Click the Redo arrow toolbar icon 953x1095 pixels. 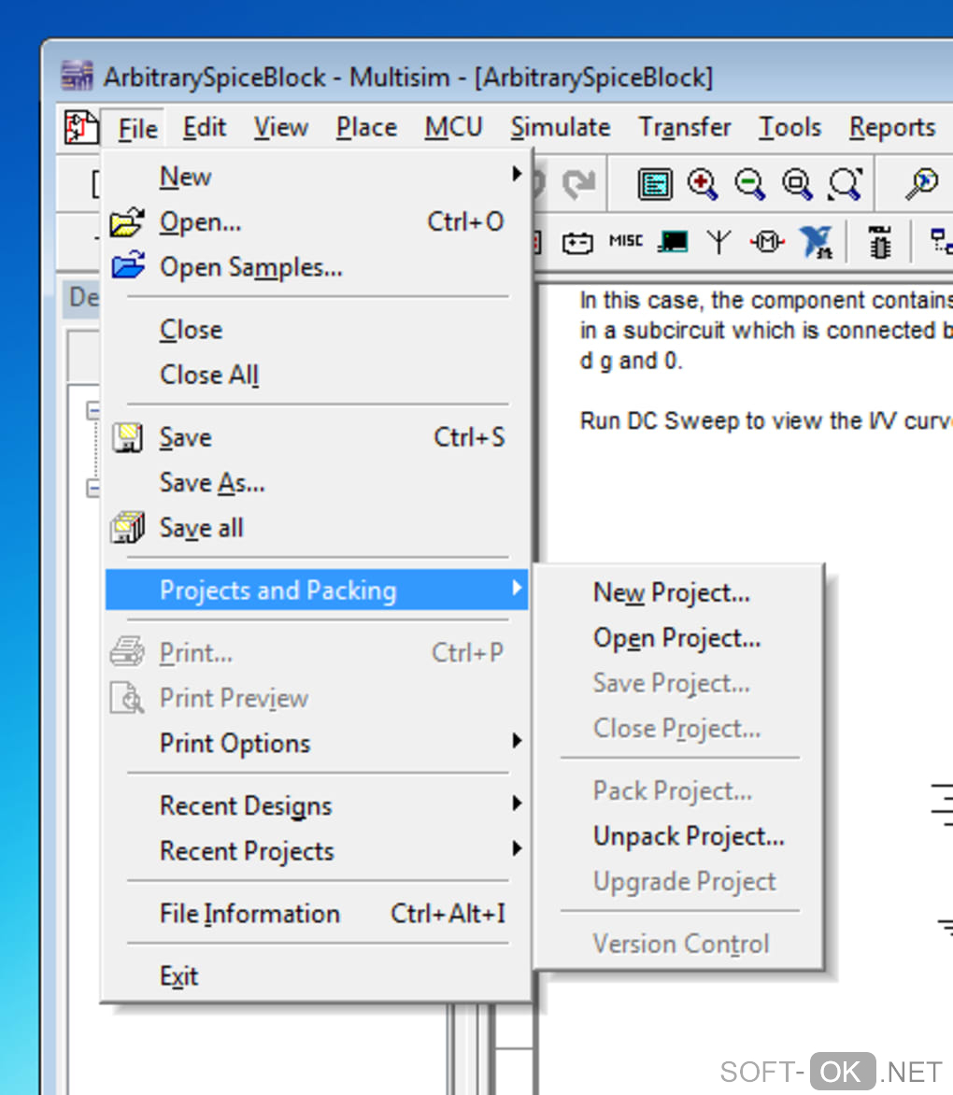tap(578, 184)
